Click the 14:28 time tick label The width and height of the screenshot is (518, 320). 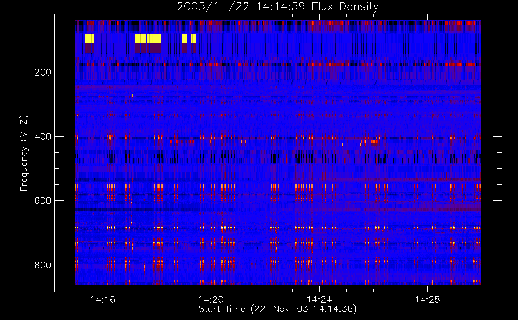pos(427,300)
